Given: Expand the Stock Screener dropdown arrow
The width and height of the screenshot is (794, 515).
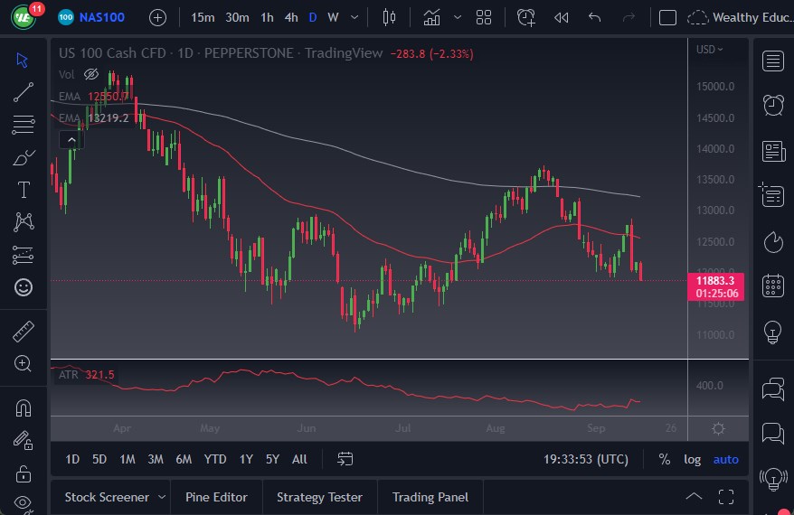Looking at the screenshot, I should coord(162,497).
